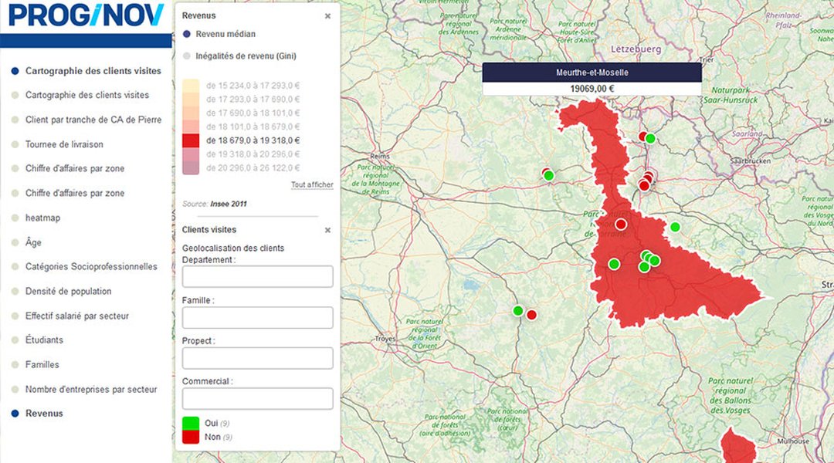
Task: Click the Insee 2011 source text
Action: [229, 204]
